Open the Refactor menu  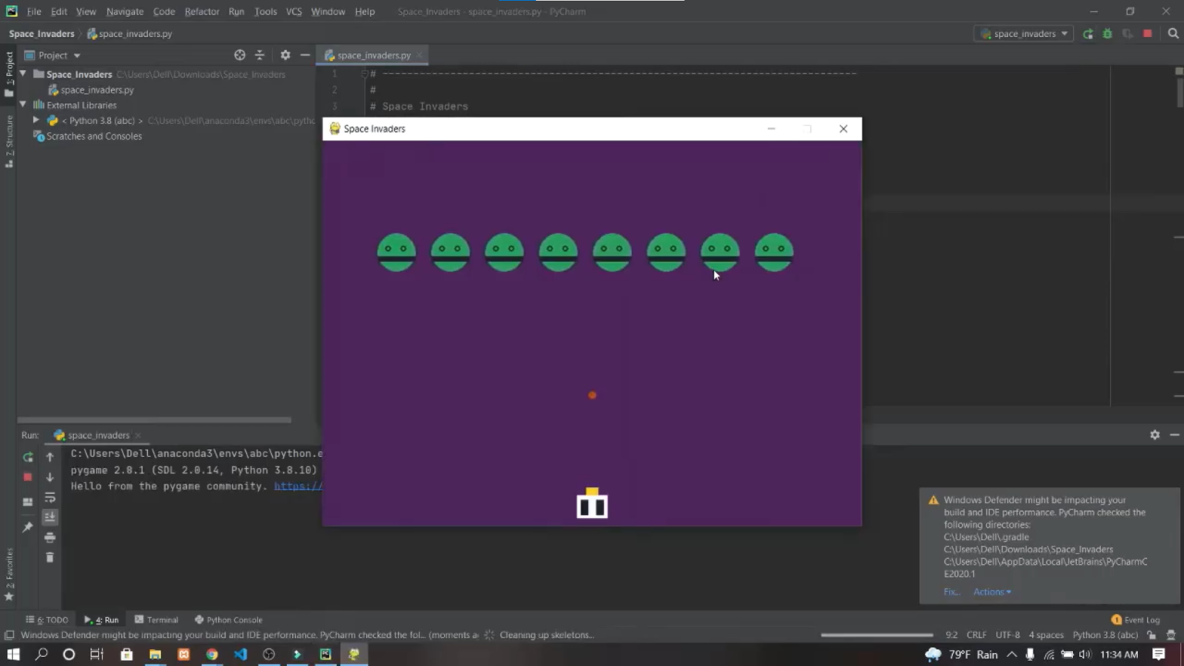pos(201,12)
